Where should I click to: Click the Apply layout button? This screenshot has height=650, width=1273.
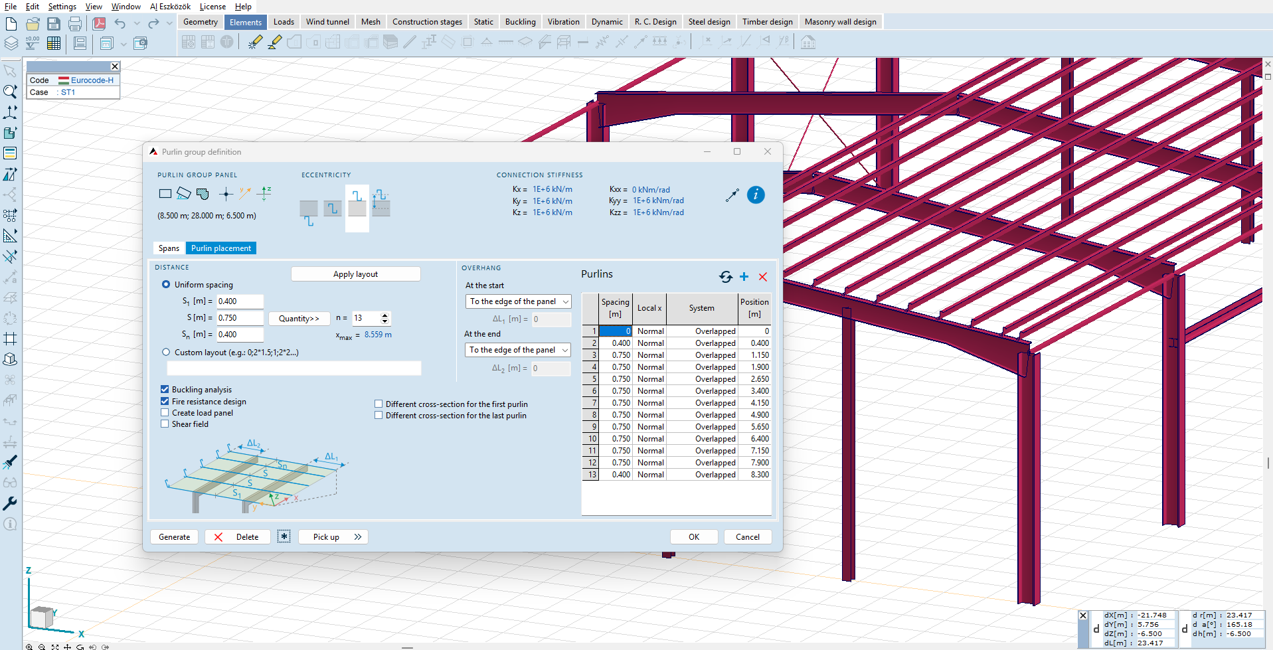coord(356,274)
